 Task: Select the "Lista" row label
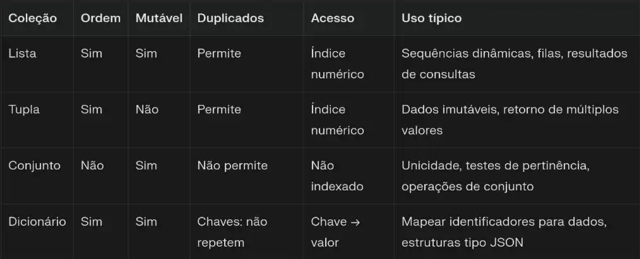click(x=22, y=54)
